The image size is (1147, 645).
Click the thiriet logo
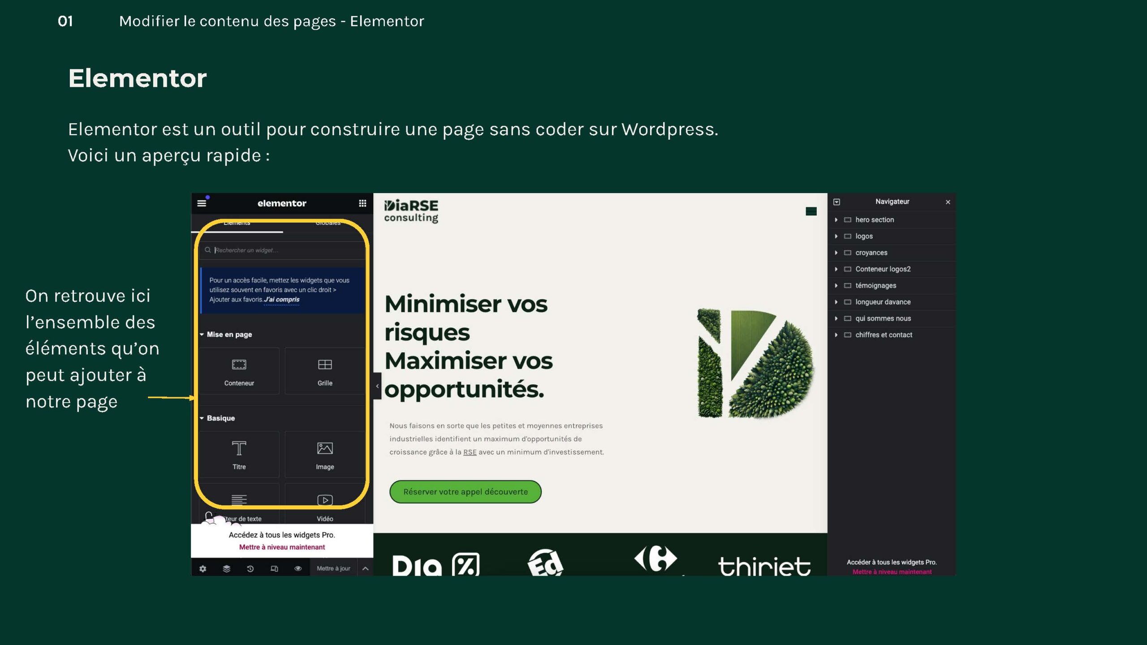[x=764, y=566]
